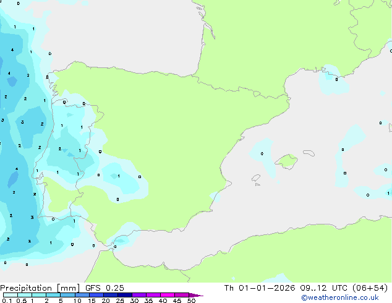This screenshot has width=392, height=303.
Task: Click the 45–50 mm legend color box
Action: [x=182, y=295]
